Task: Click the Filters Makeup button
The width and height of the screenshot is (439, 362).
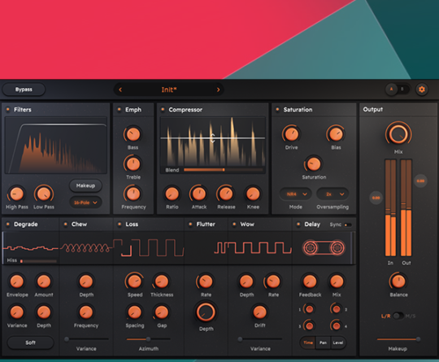Action: coord(85,185)
